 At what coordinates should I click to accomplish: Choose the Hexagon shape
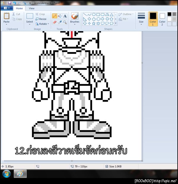click(x=98, y=19)
